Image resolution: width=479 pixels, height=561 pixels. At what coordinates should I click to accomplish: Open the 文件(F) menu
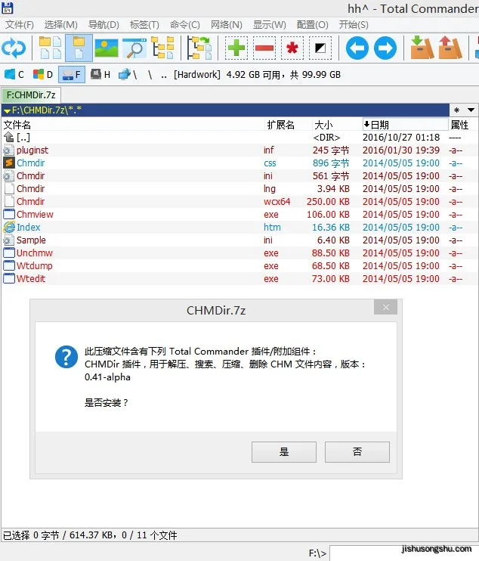[x=20, y=25]
